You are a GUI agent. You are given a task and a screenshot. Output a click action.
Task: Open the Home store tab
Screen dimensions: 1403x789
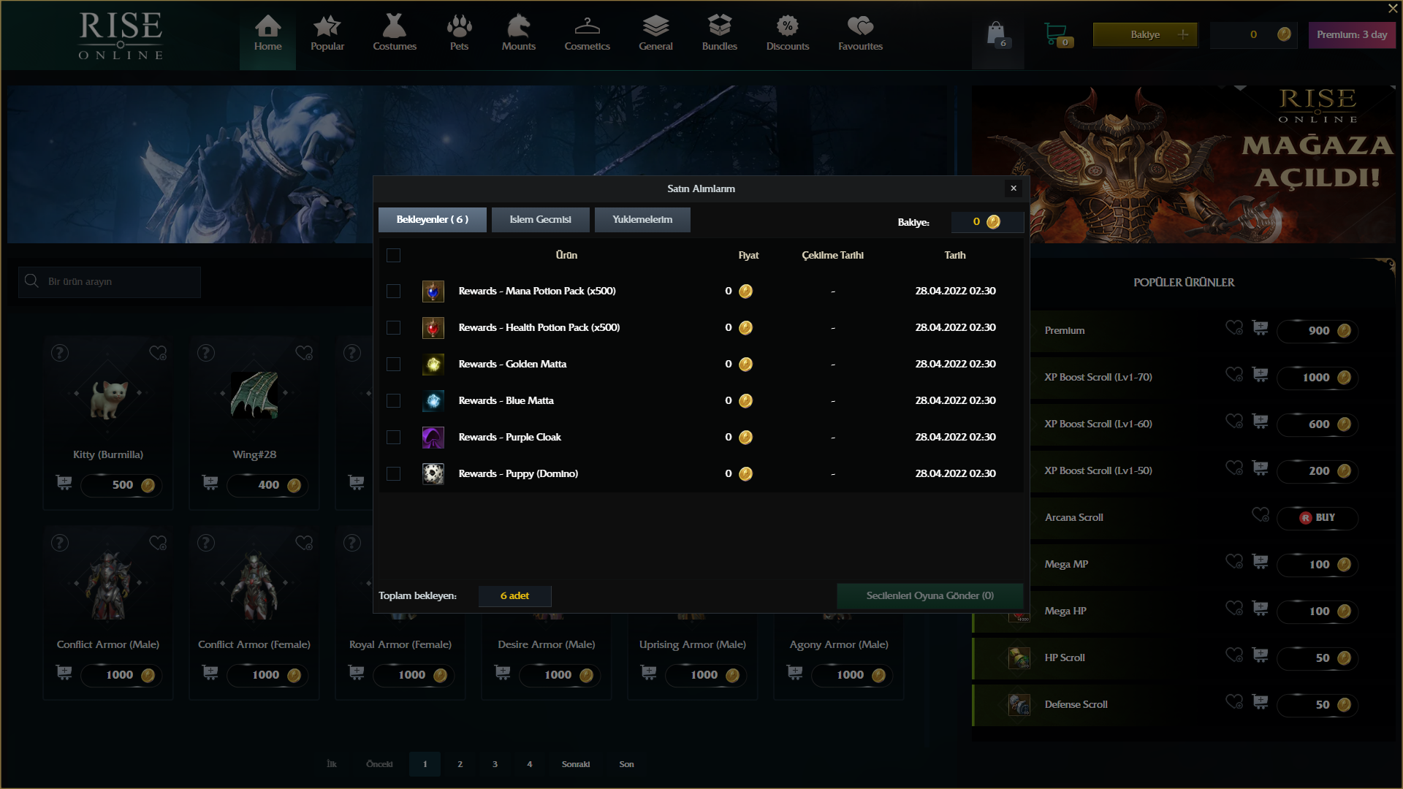(267, 34)
